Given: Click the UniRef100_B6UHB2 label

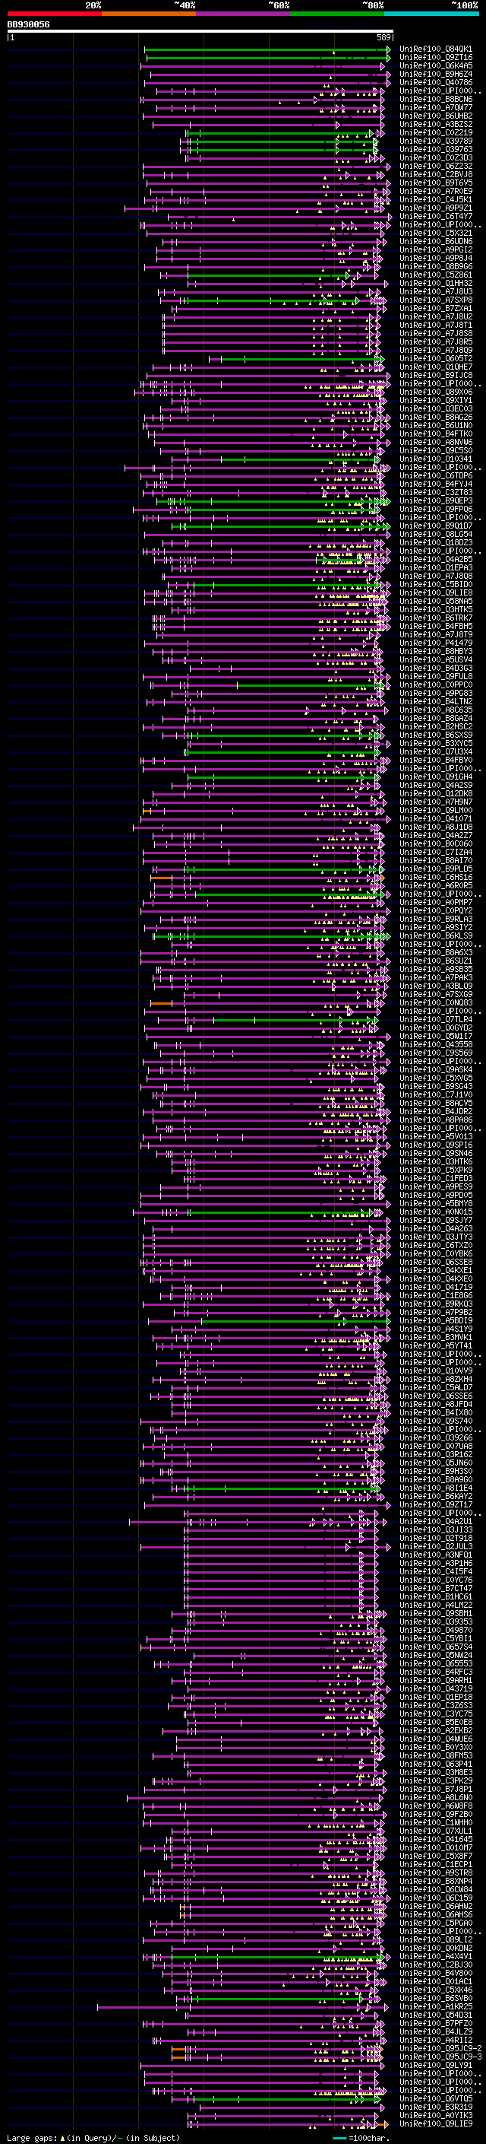Looking at the screenshot, I should pyautogui.click(x=436, y=116).
